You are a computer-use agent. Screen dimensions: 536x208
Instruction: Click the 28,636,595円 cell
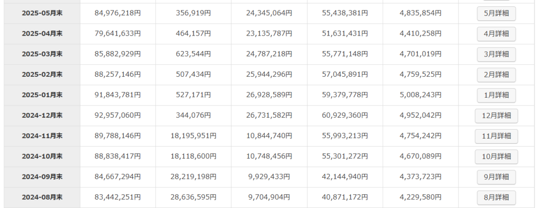coord(194,198)
